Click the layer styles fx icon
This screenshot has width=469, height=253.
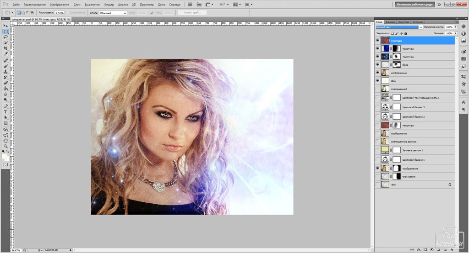pos(419,250)
